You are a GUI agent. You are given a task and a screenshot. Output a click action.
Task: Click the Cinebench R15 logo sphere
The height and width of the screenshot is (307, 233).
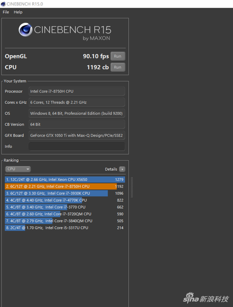(26, 30)
